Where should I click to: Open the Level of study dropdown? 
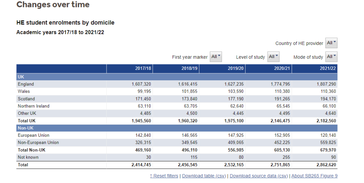click(273, 57)
